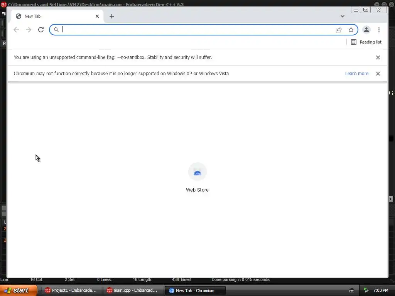395x296 pixels.
Task: Click the browser back arrow
Action: pyautogui.click(x=16, y=30)
